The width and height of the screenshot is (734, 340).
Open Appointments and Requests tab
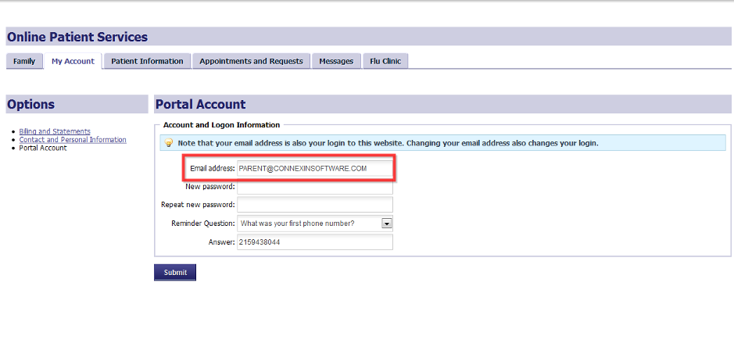tap(251, 61)
